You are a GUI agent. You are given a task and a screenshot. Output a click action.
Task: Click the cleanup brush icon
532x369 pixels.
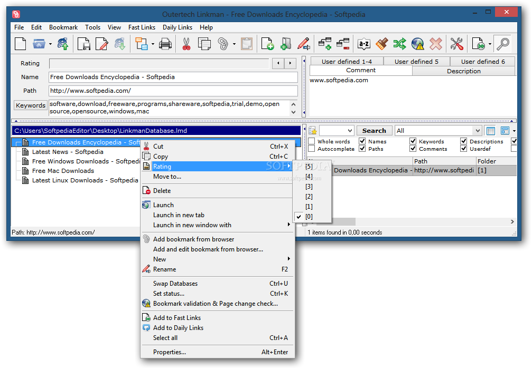[381, 44]
